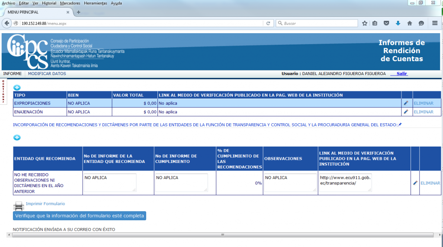Go to Firefox home page icon
The image size is (443, 247).
coord(409,23)
